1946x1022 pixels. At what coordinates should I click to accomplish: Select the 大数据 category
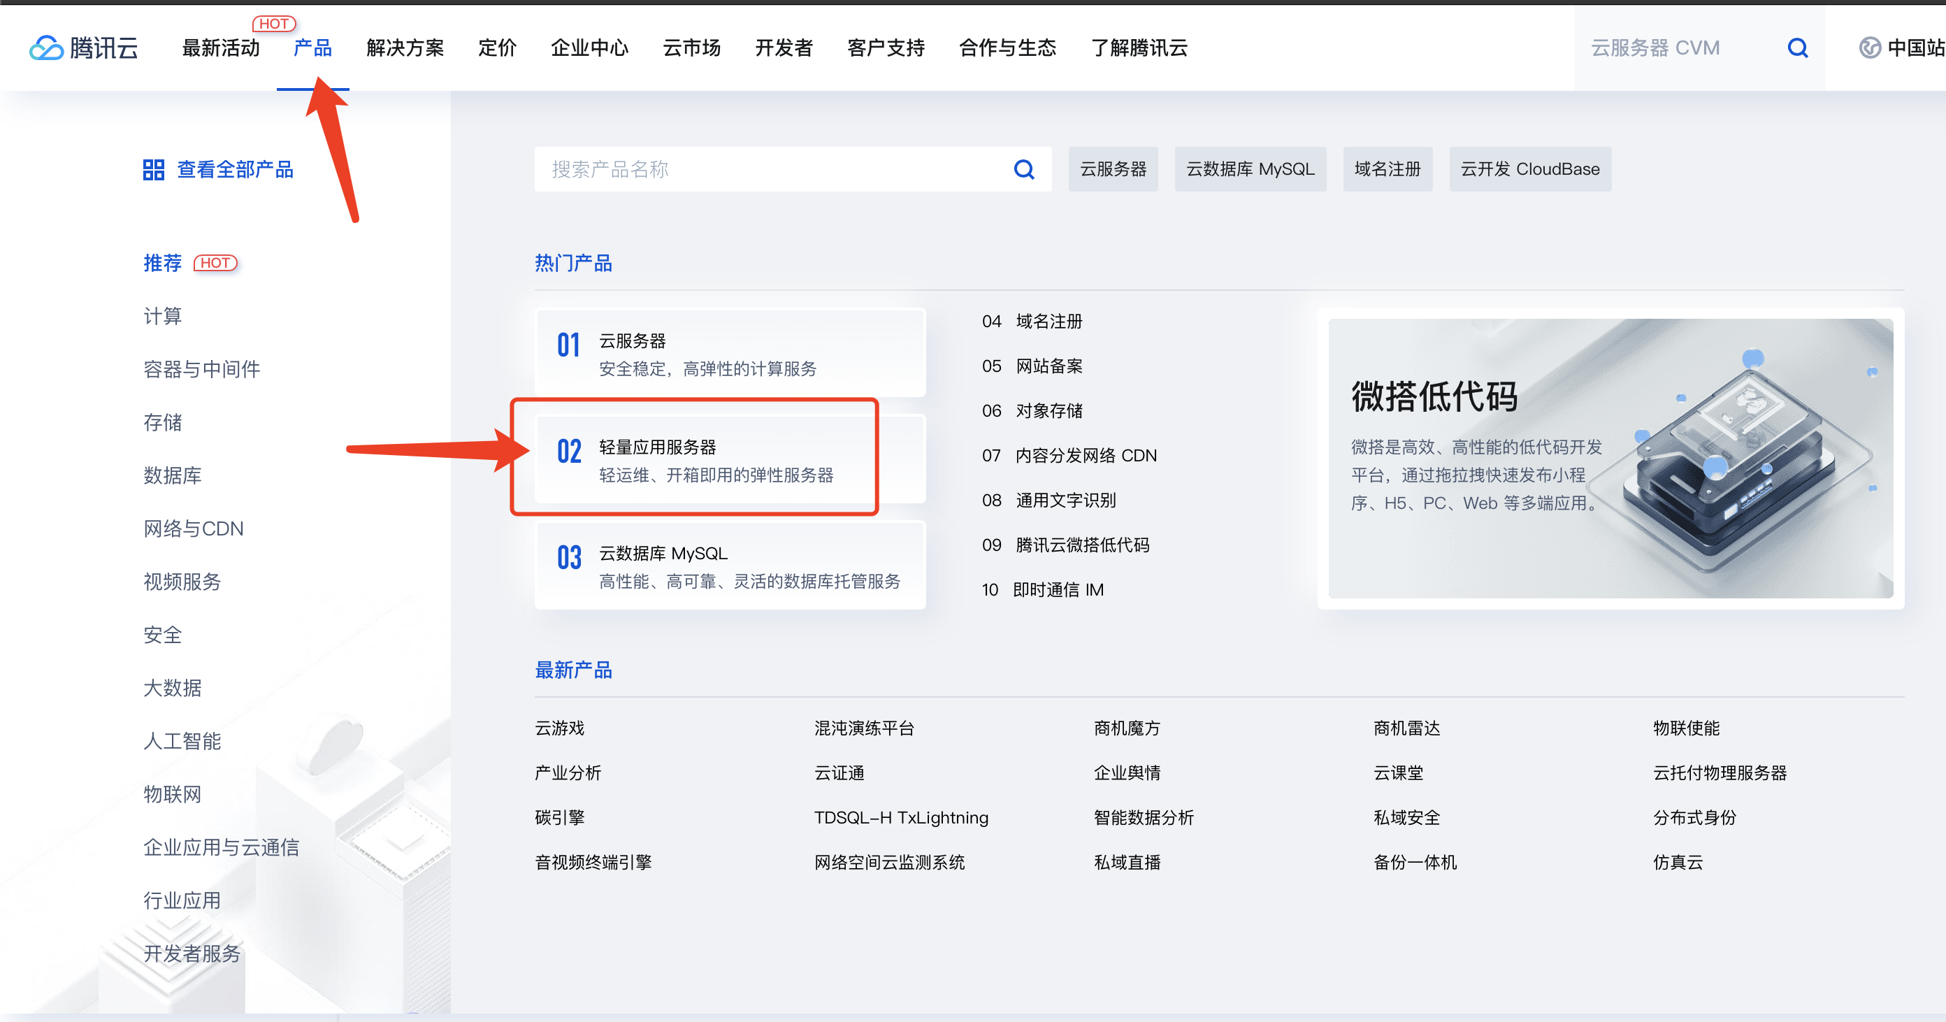(x=172, y=688)
